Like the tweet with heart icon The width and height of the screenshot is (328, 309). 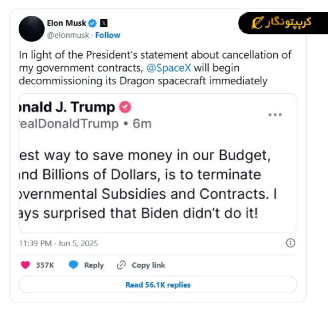[x=25, y=265]
